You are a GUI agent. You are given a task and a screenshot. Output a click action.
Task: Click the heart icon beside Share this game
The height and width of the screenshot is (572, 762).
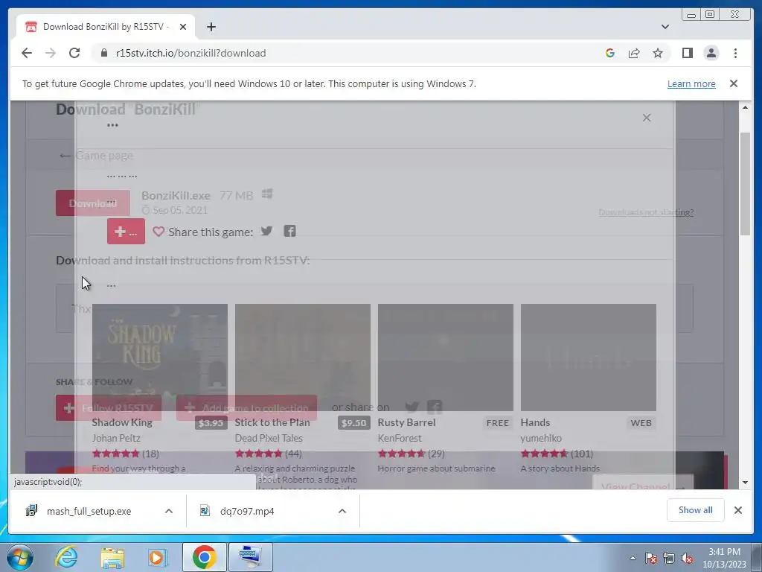[x=159, y=232]
